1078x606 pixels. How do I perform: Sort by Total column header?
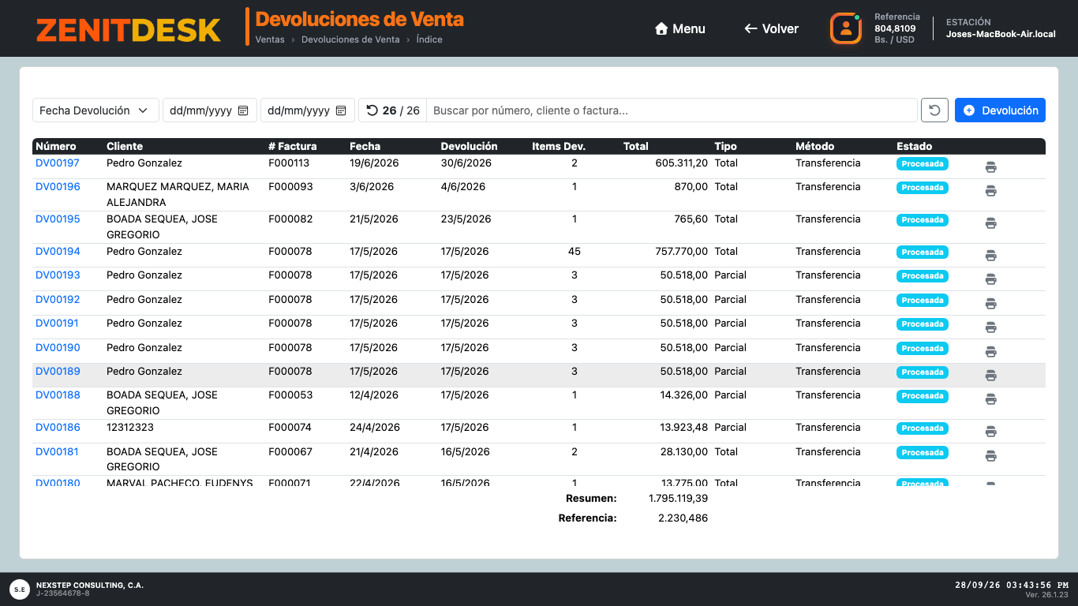tap(636, 146)
